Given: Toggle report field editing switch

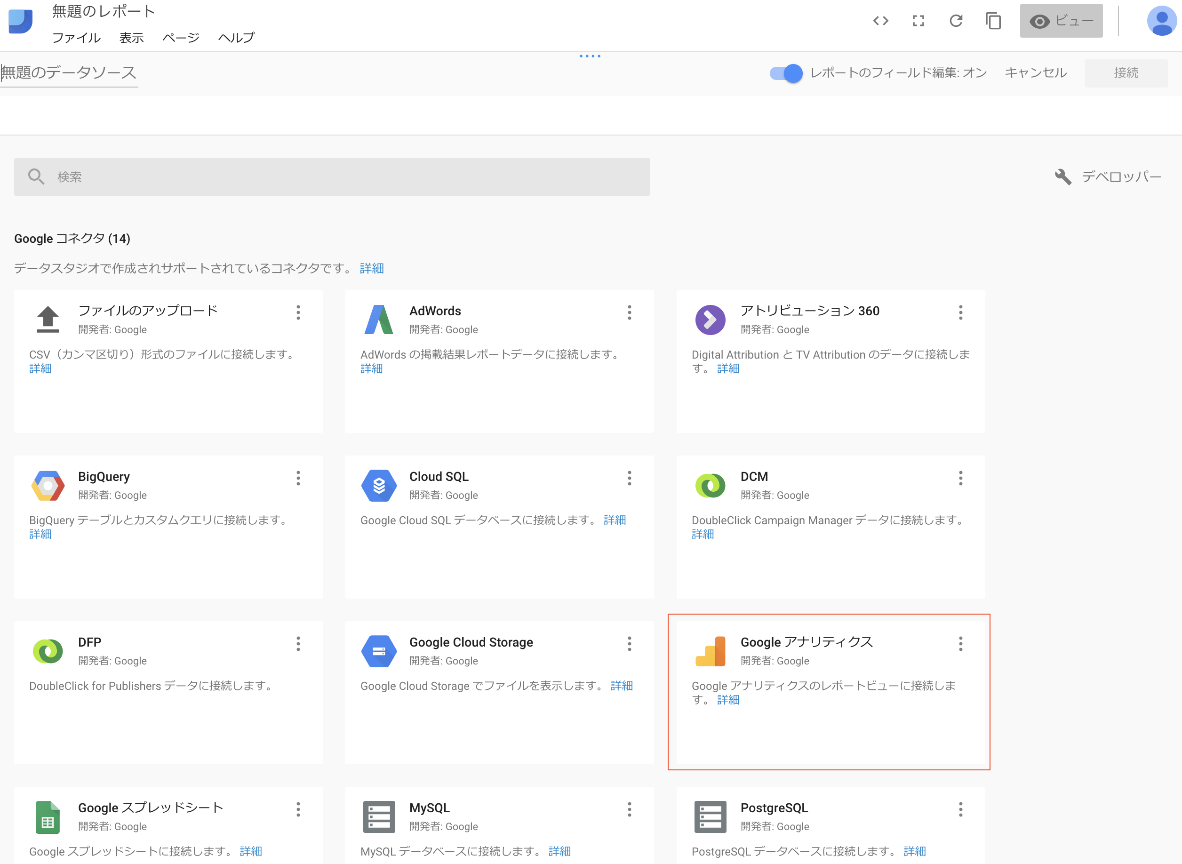Looking at the screenshot, I should [x=785, y=73].
